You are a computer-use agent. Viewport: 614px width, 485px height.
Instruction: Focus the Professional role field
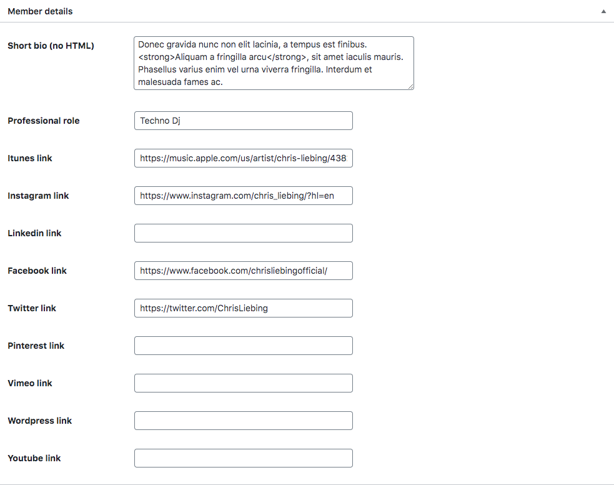(243, 121)
